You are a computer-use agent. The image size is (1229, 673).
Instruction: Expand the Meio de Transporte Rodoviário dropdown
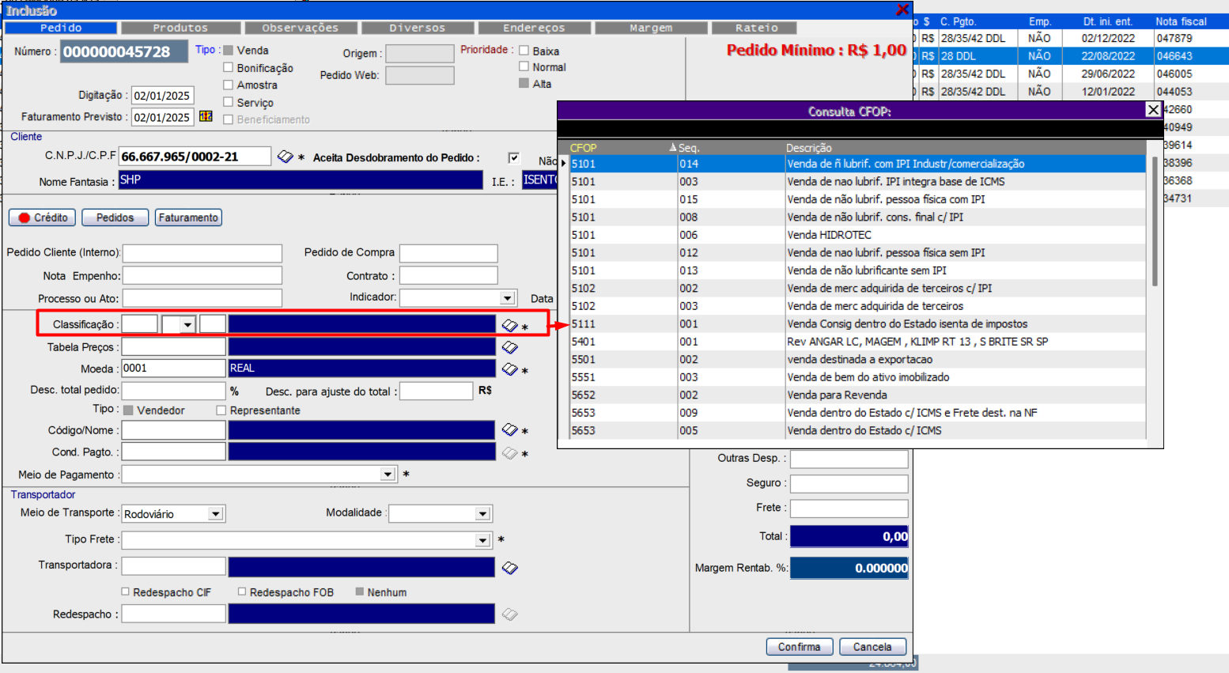pos(215,514)
